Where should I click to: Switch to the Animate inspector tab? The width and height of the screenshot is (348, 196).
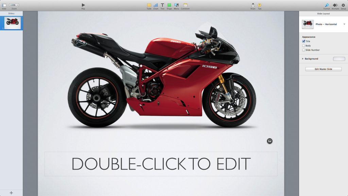click(x=335, y=5)
